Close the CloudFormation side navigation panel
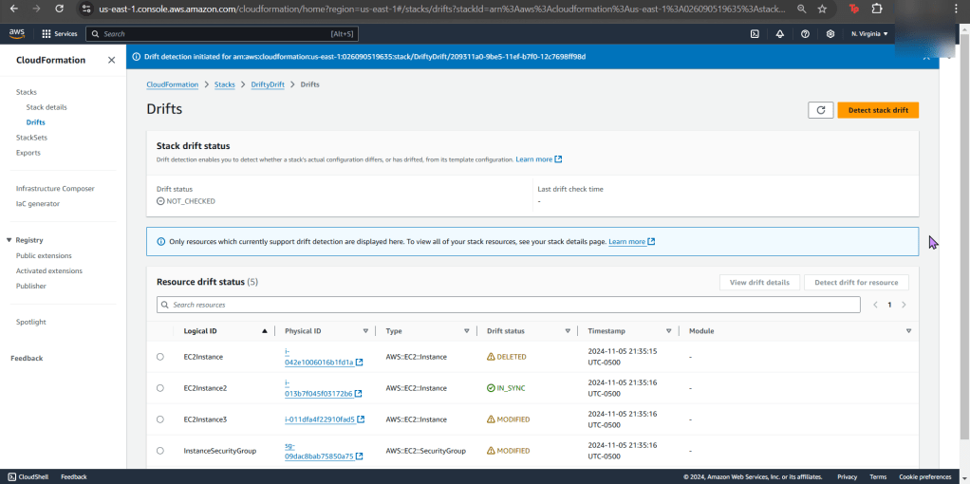970x484 pixels. (111, 60)
